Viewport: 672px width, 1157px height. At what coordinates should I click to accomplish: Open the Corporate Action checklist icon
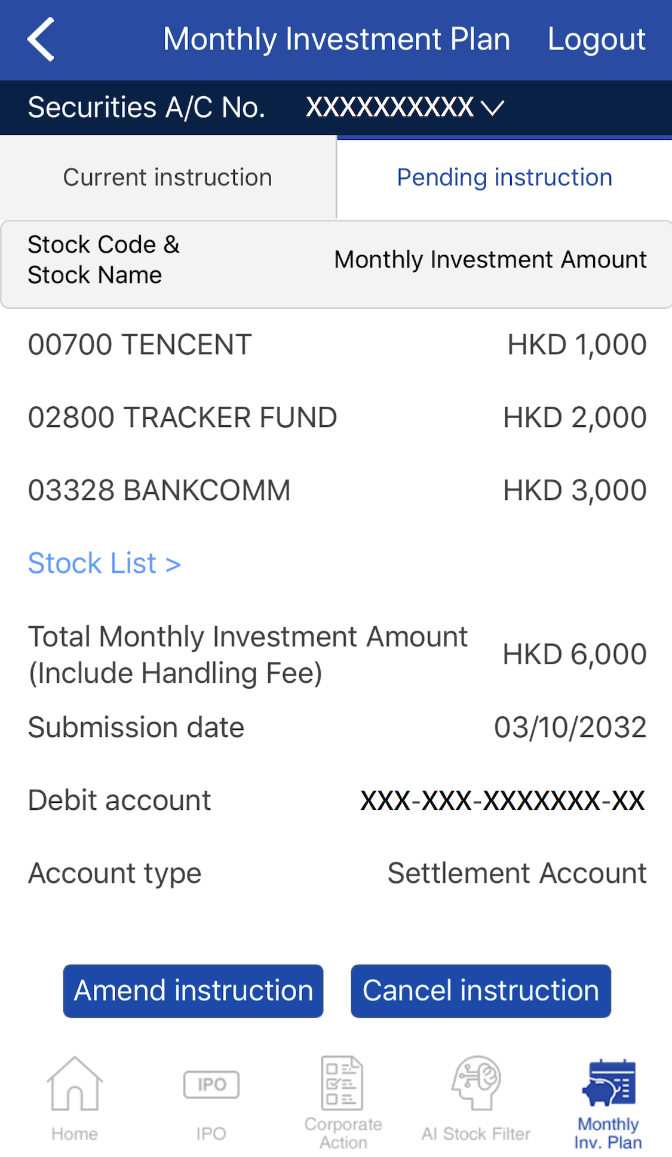(342, 1082)
